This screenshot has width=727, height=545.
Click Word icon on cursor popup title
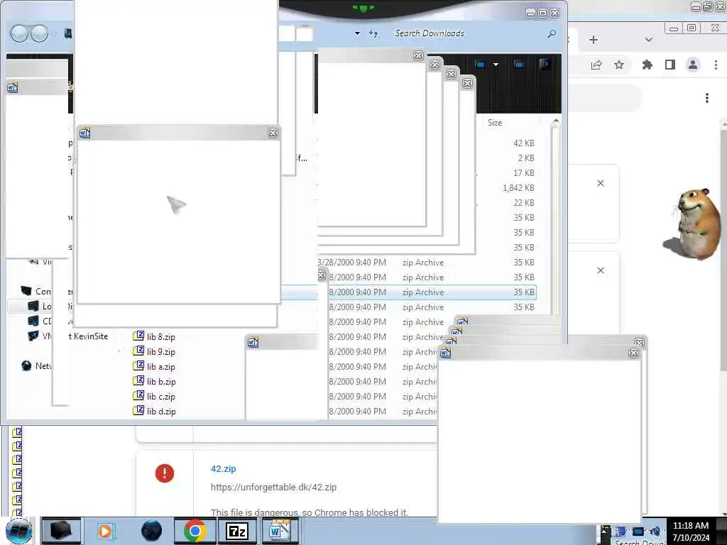[x=84, y=133]
